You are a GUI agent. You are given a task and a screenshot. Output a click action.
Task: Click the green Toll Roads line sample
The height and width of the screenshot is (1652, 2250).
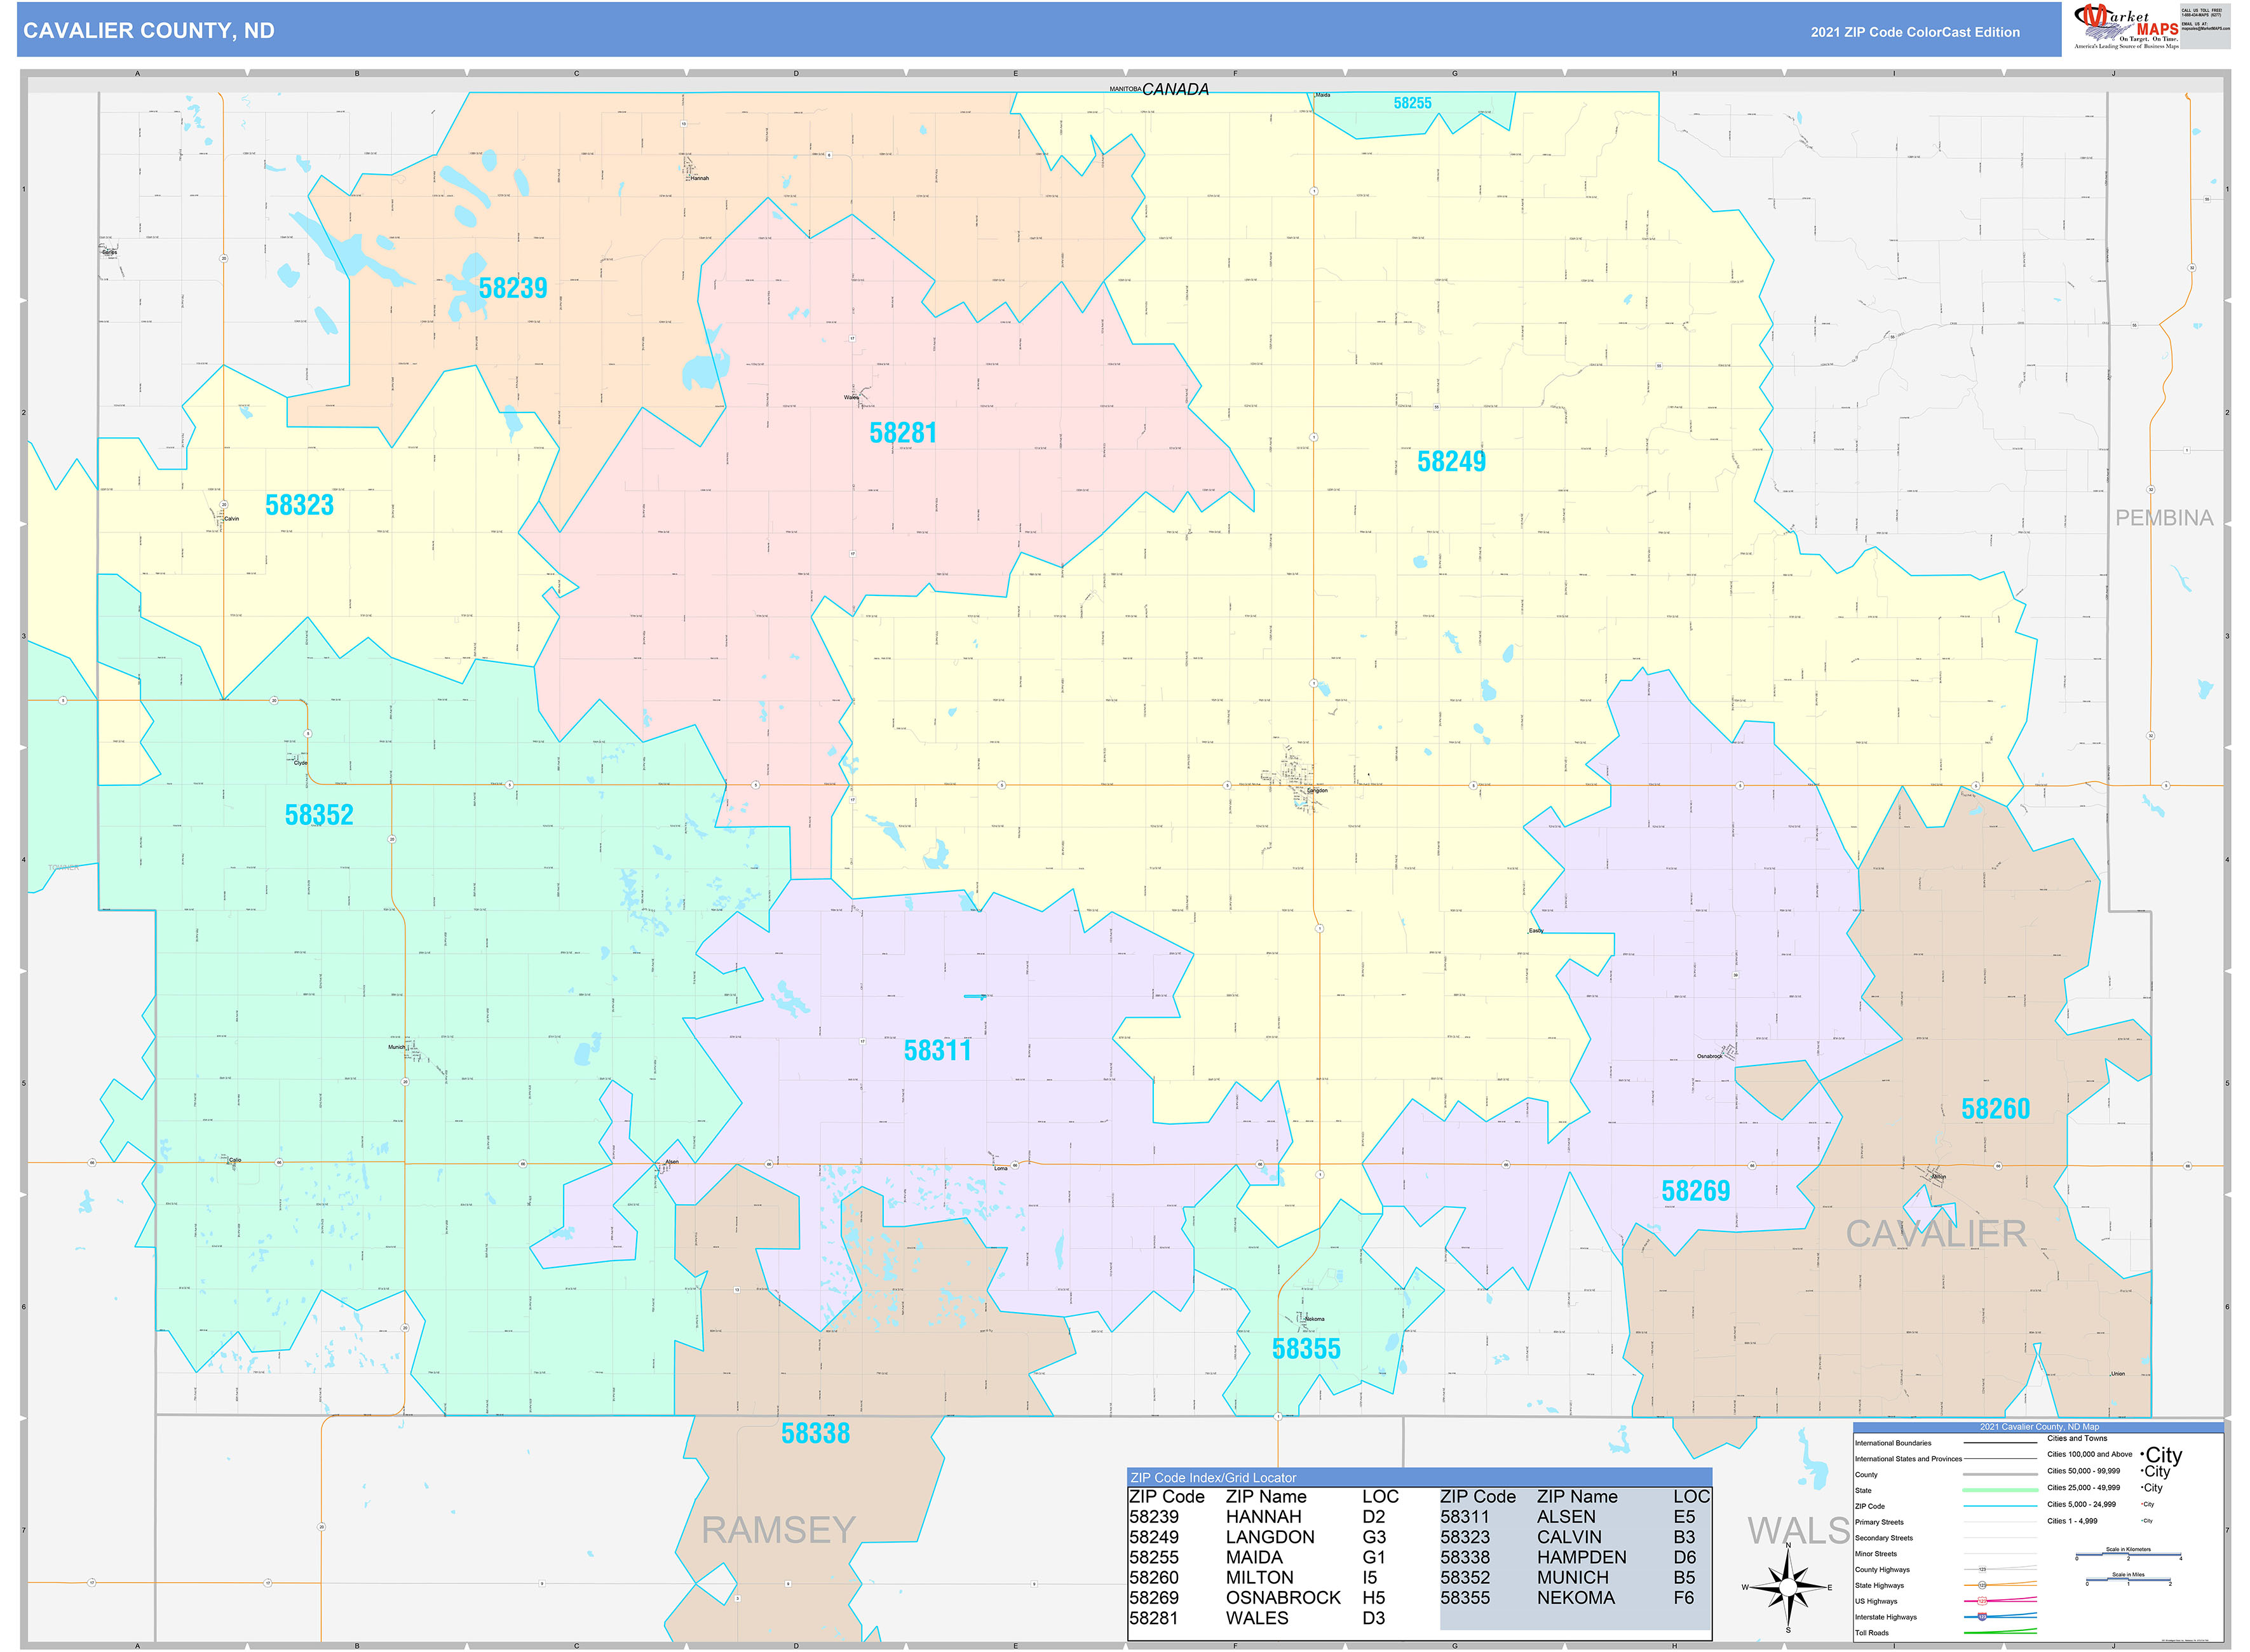coord(2001,1633)
